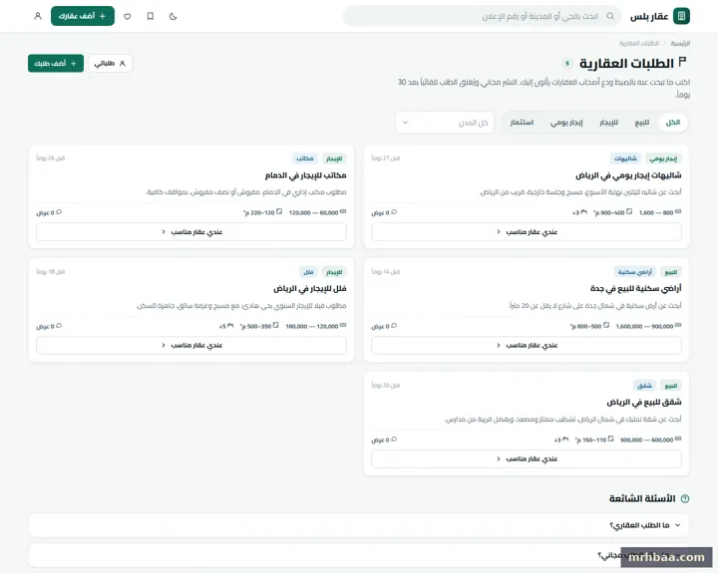Click flag icon beside الطلبات العقارية heading
Screen dimensions: 718x573
click(682, 62)
